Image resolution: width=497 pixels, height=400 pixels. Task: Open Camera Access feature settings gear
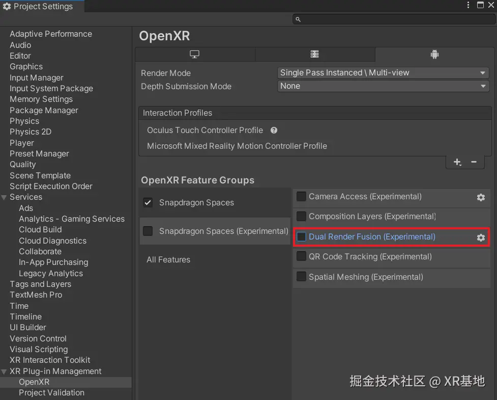pos(481,197)
